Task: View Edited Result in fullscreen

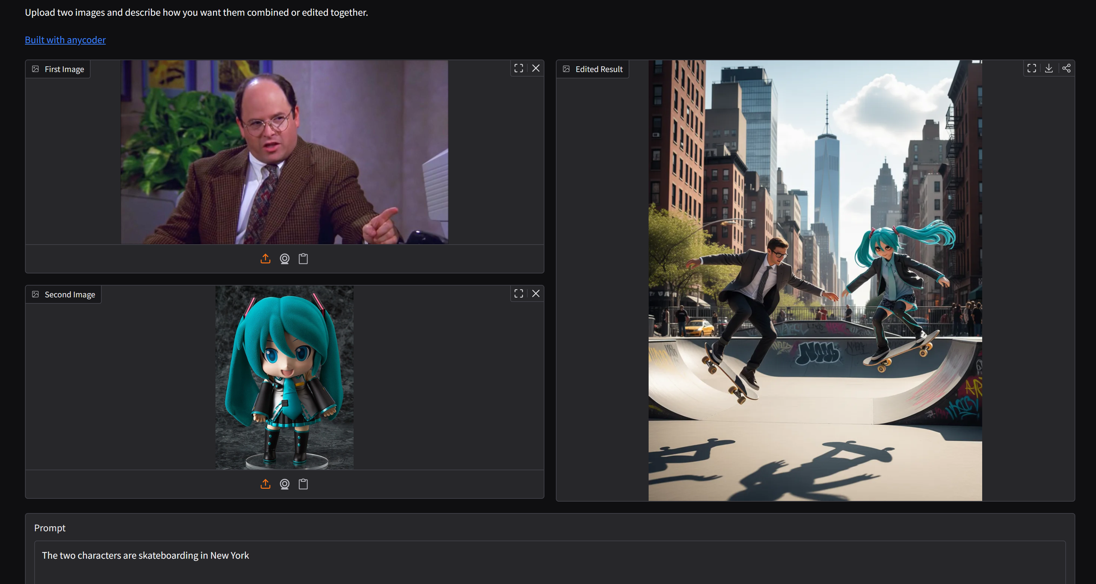Action: 1031,68
